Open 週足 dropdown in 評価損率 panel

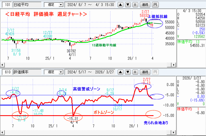[x=61, y=72]
